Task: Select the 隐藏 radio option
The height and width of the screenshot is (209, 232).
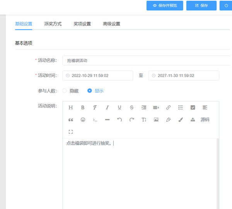Action: point(65,91)
